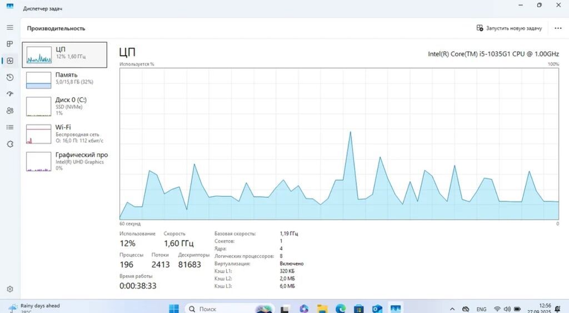The width and height of the screenshot is (569, 313).
Task: Open Outlook from the taskbar
Action: 377,309
